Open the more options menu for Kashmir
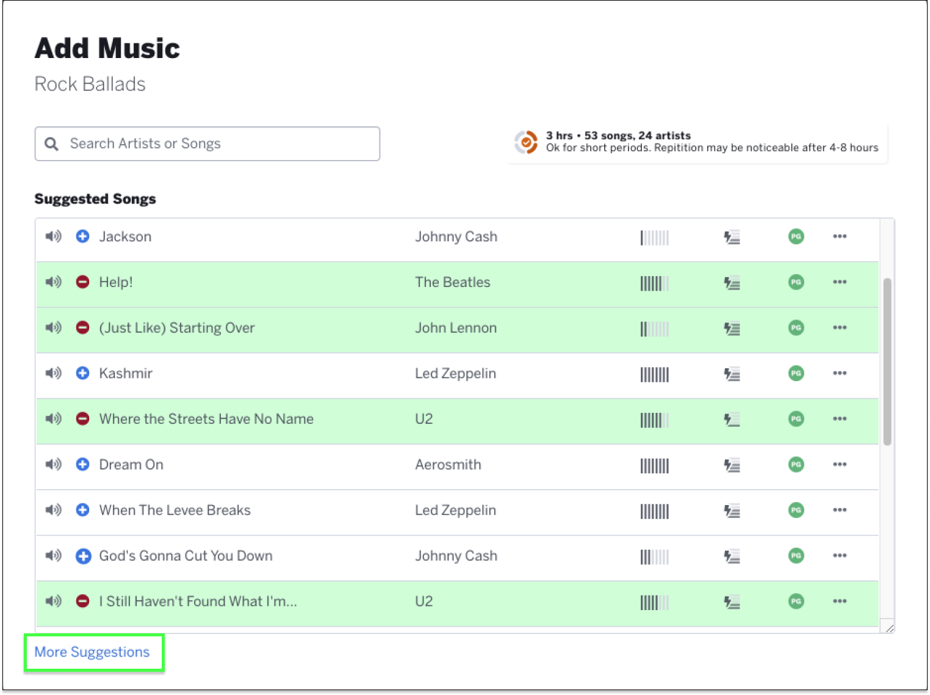 coord(840,373)
